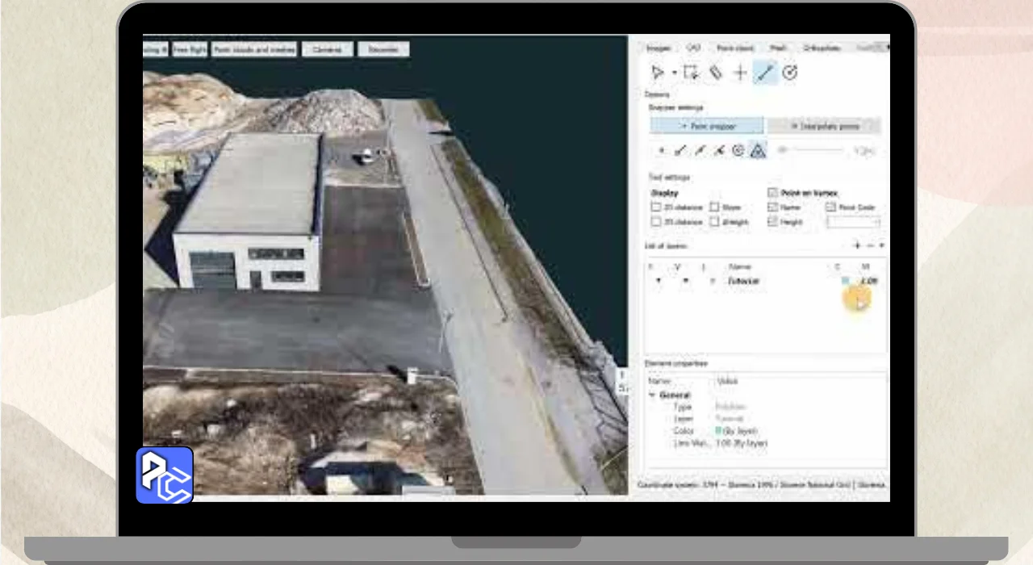Screen dimensions: 1033x565
Task: Toggle the Height checkbox
Action: click(x=773, y=222)
